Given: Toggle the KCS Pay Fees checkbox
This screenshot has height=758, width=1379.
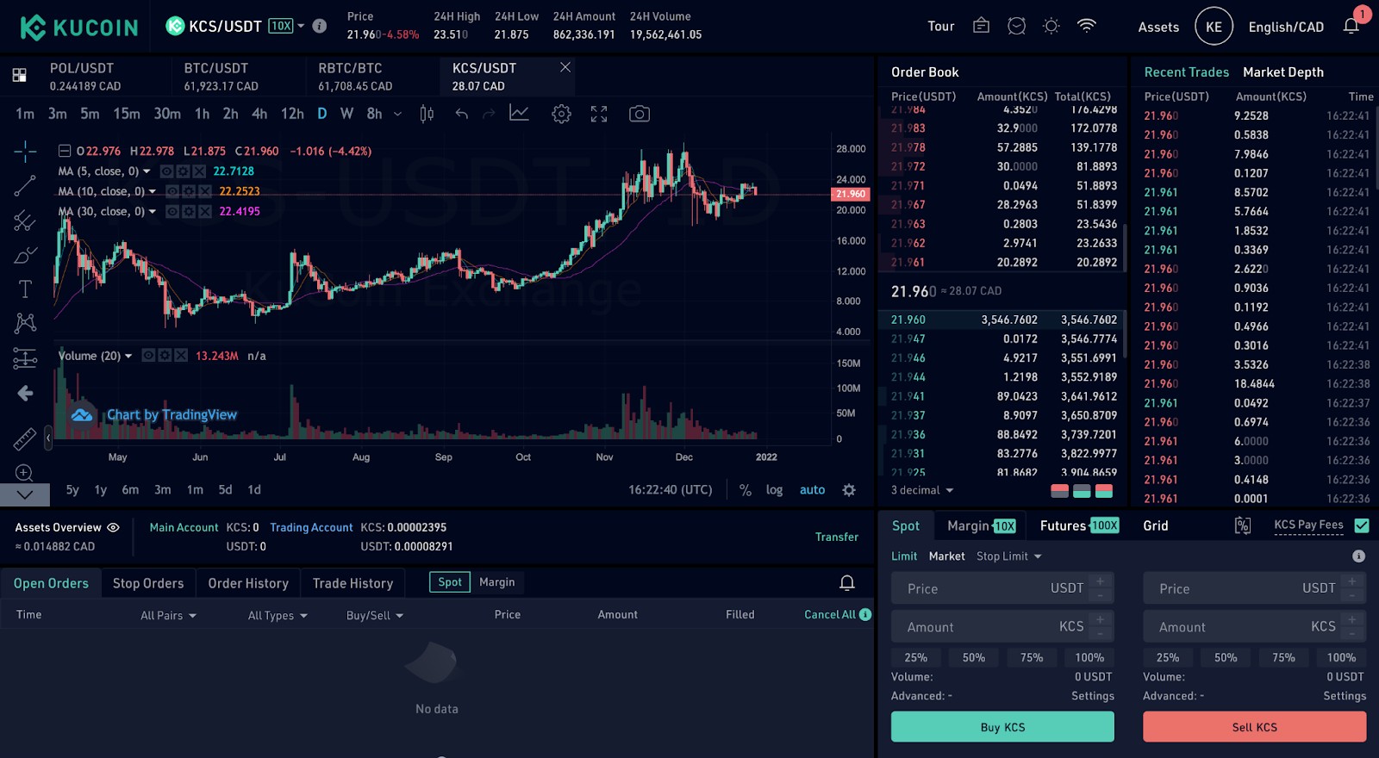Looking at the screenshot, I should [x=1362, y=525].
